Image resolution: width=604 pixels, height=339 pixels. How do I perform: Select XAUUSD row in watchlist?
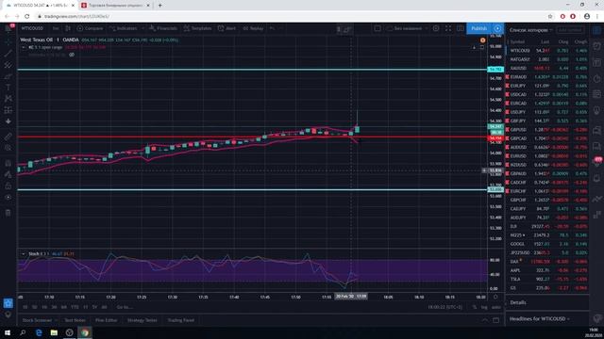(547, 68)
